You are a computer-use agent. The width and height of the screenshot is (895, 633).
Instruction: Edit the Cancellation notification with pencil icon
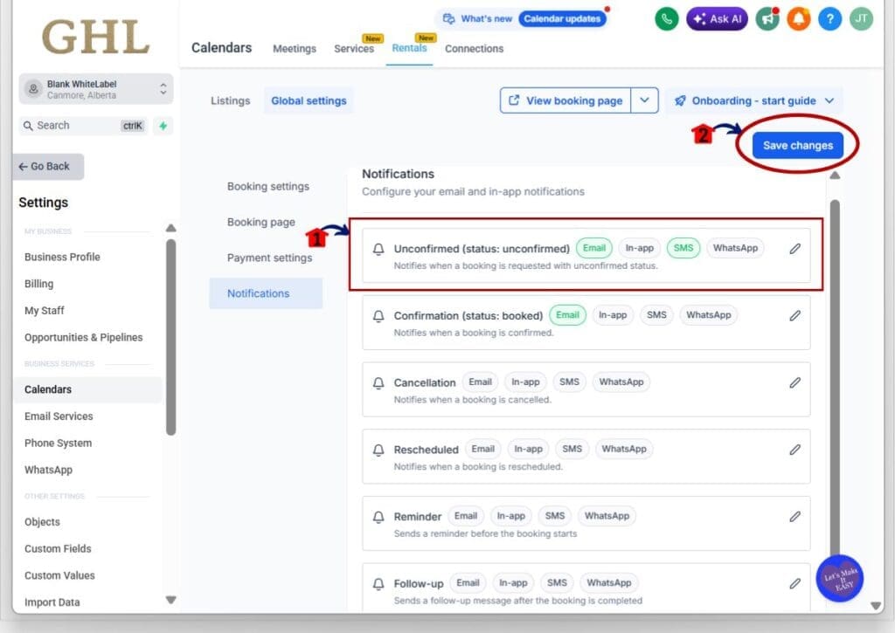(x=794, y=382)
